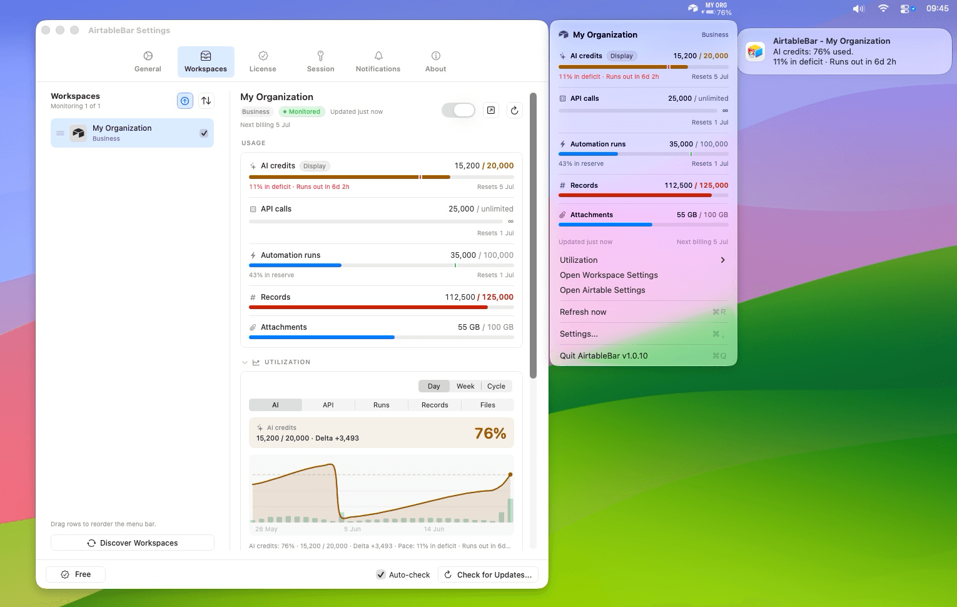
Task: Collapse the Utilization section
Action: pyautogui.click(x=245, y=362)
